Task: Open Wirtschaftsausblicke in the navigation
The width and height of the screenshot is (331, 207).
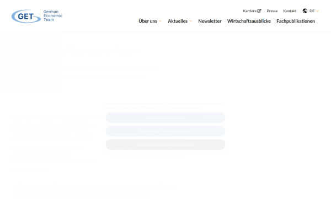Action: [x=249, y=21]
